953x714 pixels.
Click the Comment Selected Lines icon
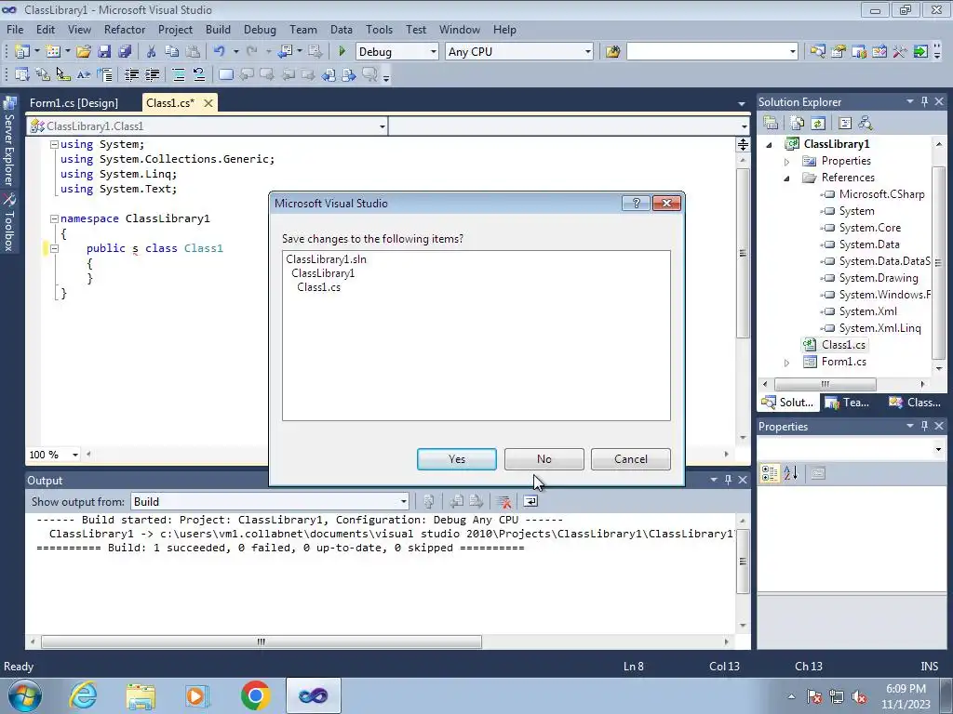point(178,74)
